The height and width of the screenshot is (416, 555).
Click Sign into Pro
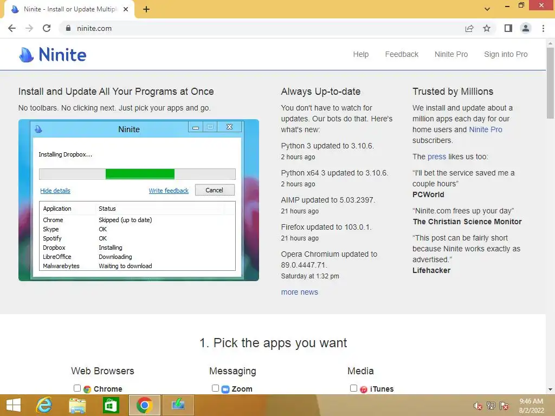(x=506, y=55)
